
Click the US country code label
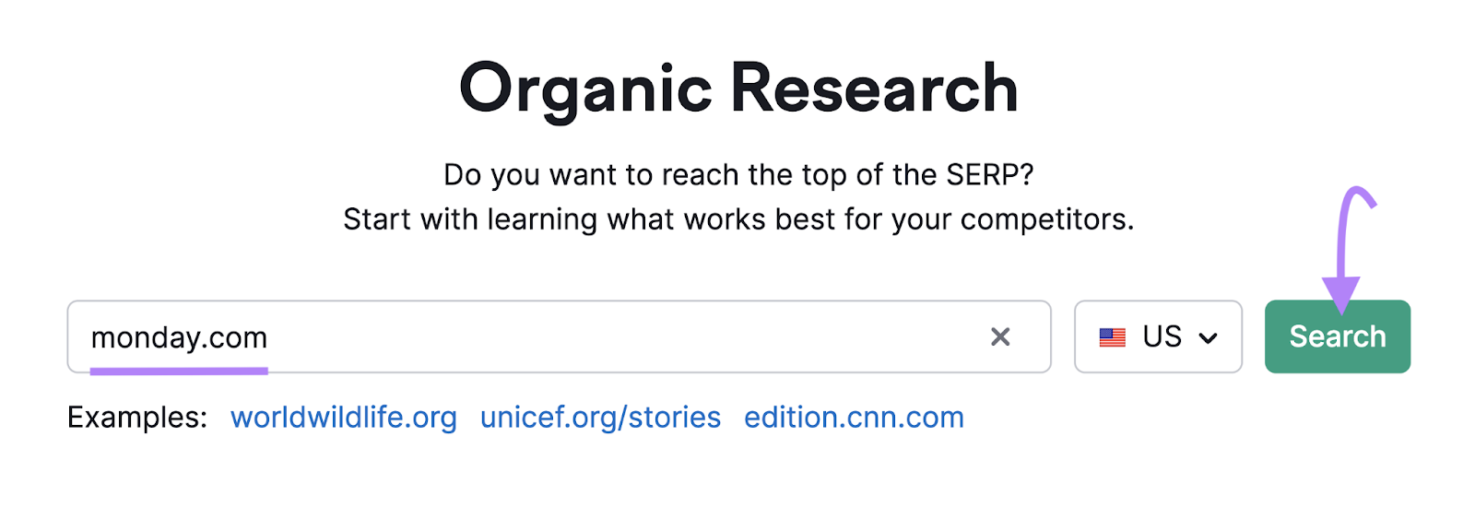click(1162, 336)
